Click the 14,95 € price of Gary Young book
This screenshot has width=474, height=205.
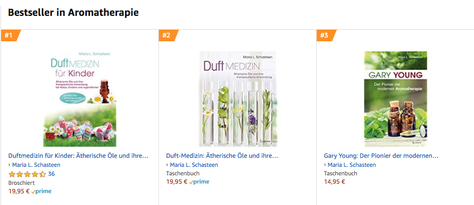pos(335,182)
